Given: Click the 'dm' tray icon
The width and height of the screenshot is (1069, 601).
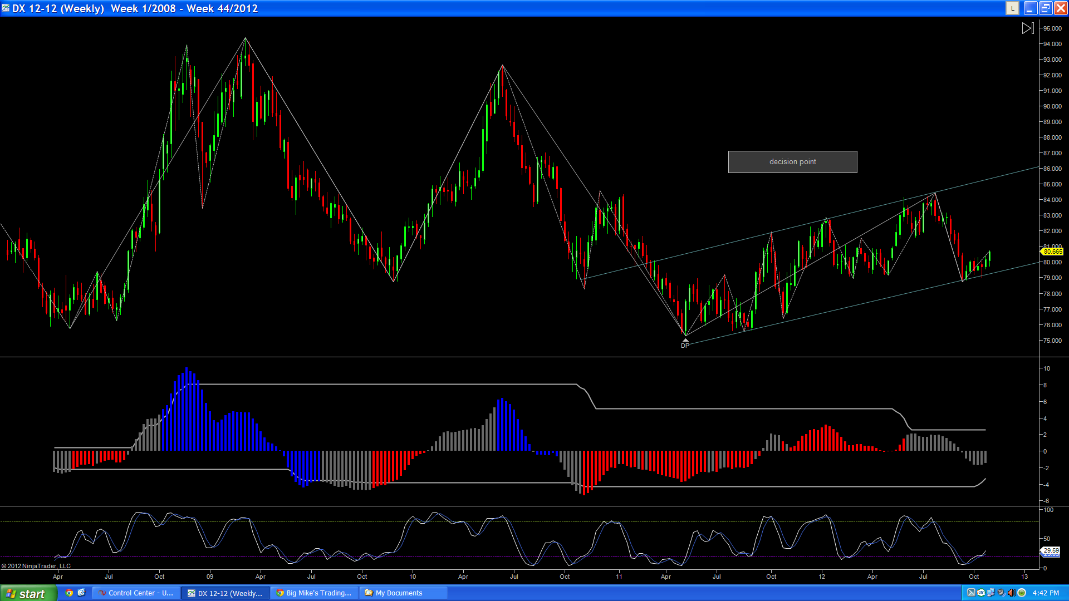Looking at the screenshot, I should coord(981,593).
